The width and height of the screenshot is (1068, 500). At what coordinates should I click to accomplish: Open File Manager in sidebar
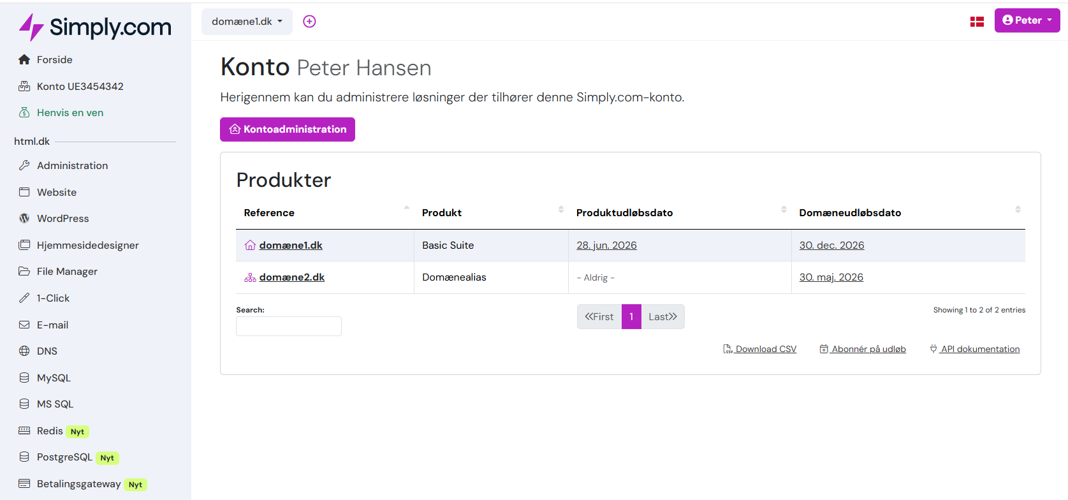[67, 272]
